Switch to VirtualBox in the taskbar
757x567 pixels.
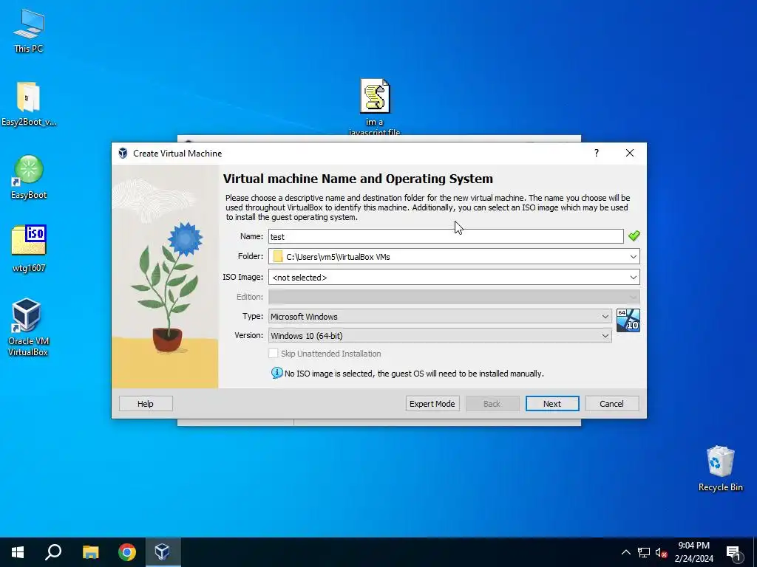(162, 552)
